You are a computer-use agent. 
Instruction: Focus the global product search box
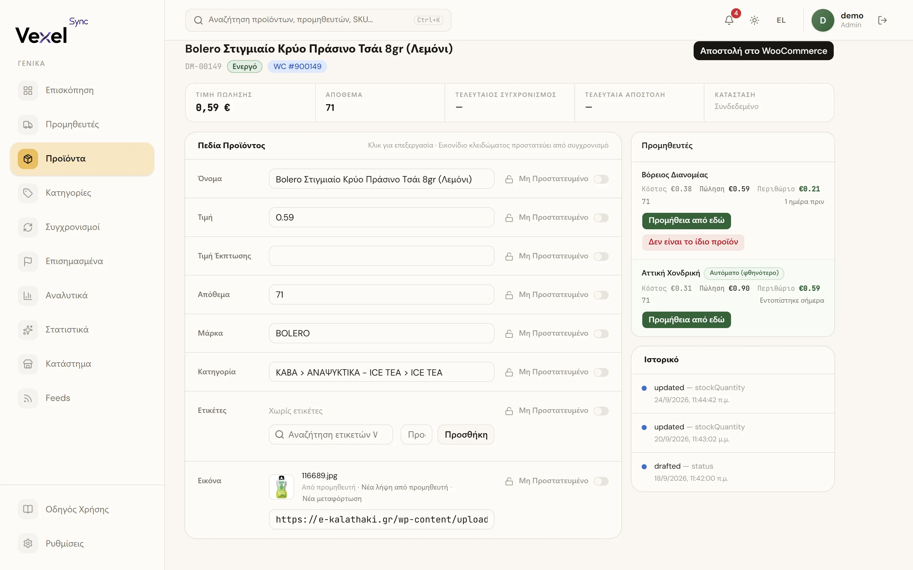(318, 20)
